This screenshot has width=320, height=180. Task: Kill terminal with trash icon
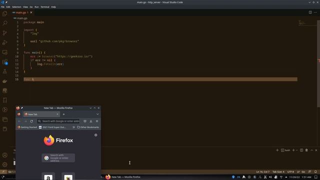click(x=306, y=150)
